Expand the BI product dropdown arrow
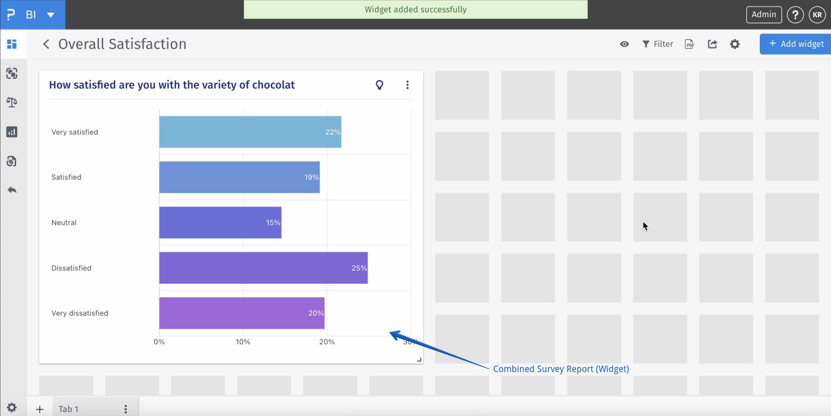 [51, 15]
